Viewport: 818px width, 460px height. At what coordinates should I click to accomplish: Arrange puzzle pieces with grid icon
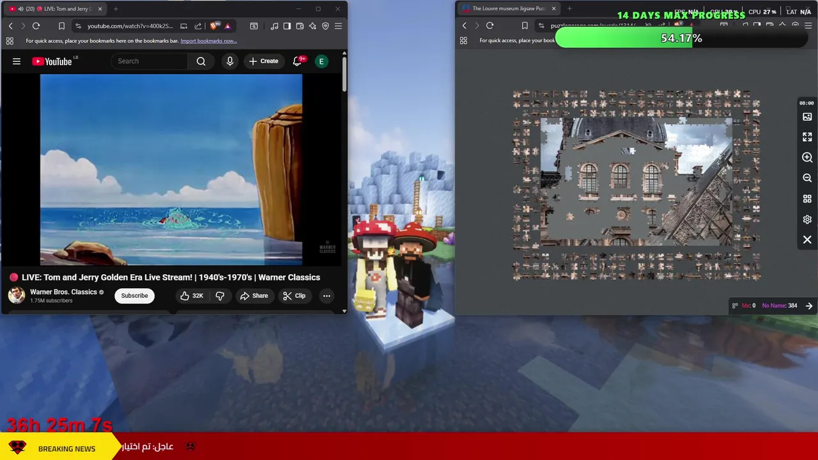[x=807, y=199]
